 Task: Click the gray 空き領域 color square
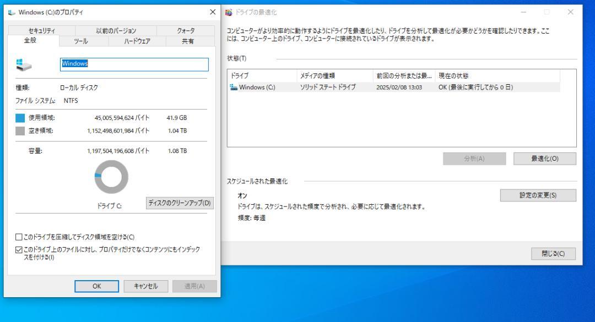[20, 131]
